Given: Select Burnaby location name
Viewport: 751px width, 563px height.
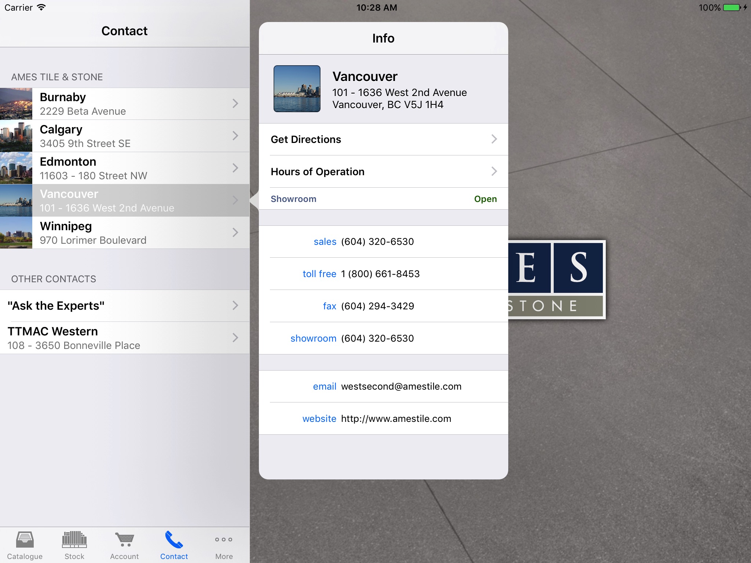Looking at the screenshot, I should click(x=63, y=97).
